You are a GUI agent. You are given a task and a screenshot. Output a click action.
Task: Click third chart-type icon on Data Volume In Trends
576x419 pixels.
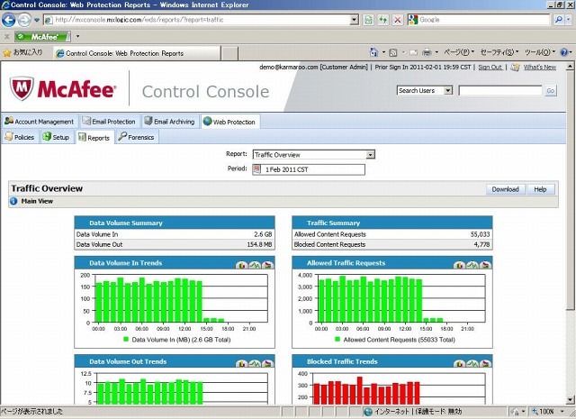pyautogui.click(x=268, y=265)
